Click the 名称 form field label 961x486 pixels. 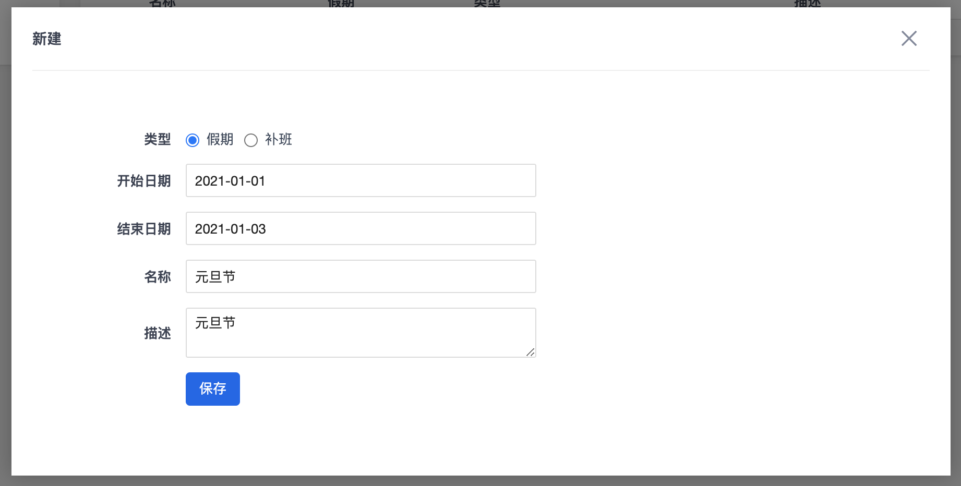[x=157, y=277]
